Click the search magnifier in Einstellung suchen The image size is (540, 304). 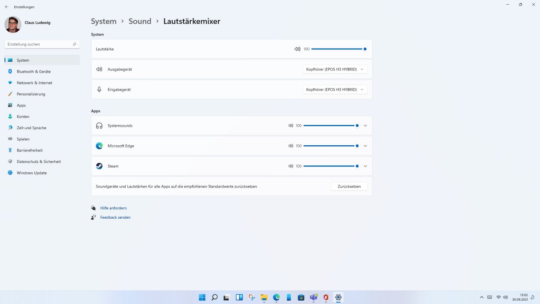pyautogui.click(x=74, y=44)
